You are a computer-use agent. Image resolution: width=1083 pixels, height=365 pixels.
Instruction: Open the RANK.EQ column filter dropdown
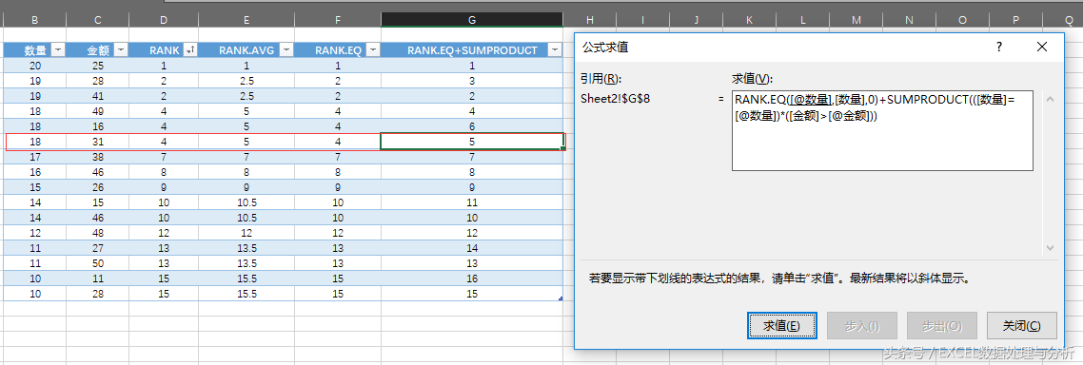pos(373,50)
